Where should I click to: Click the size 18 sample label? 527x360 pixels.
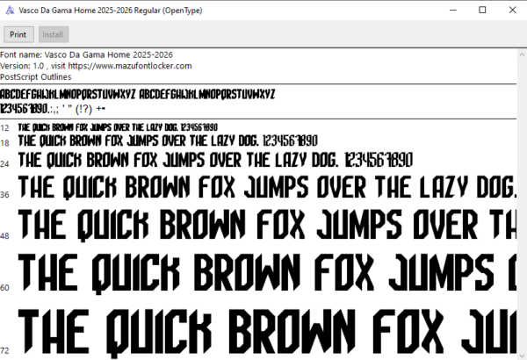click(x=4, y=143)
